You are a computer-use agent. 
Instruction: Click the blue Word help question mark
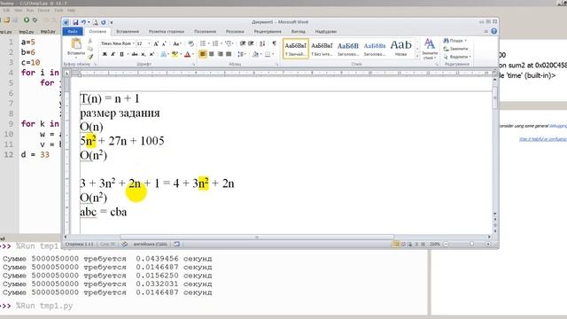click(x=493, y=32)
